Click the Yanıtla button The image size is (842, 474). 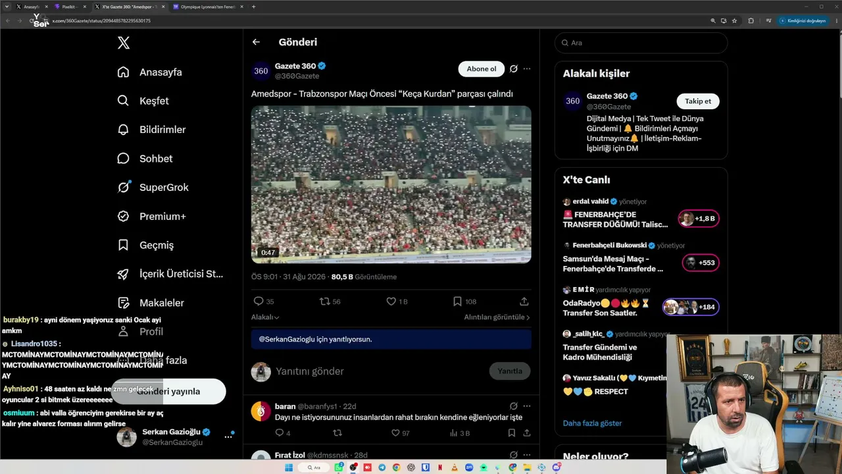[x=510, y=371]
